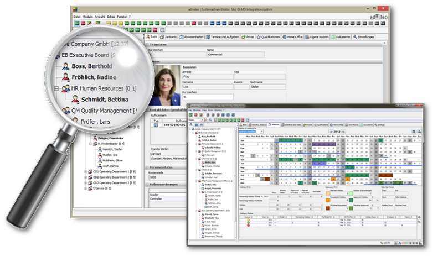Click the portrait photo of Lisa Stolze
This screenshot has width=443, height=267.
(164, 86)
